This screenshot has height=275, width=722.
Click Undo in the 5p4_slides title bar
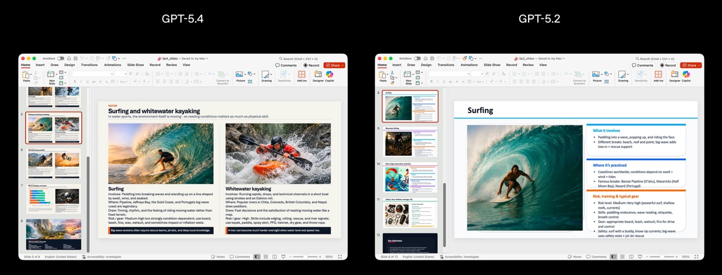(82, 59)
